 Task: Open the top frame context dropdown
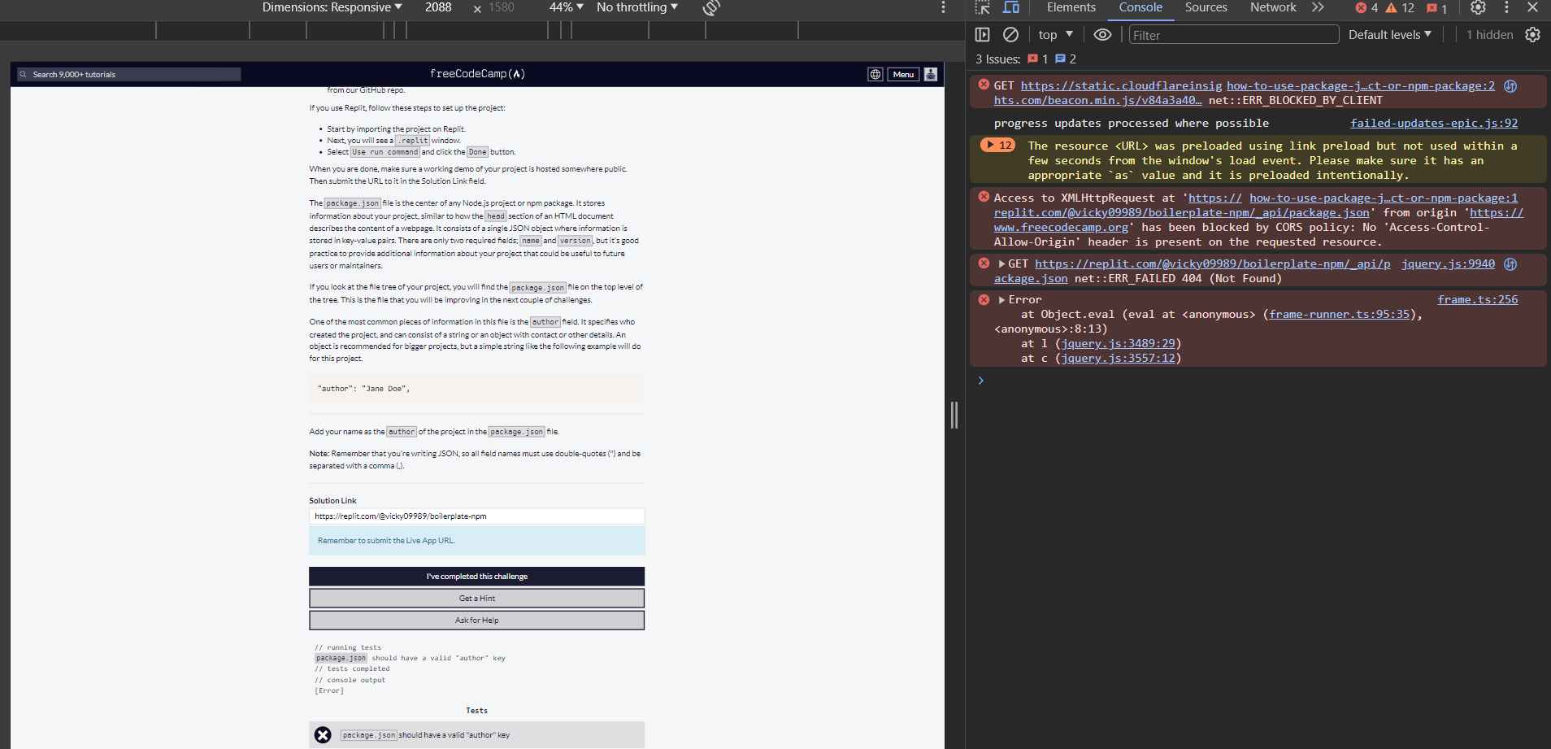(x=1054, y=34)
